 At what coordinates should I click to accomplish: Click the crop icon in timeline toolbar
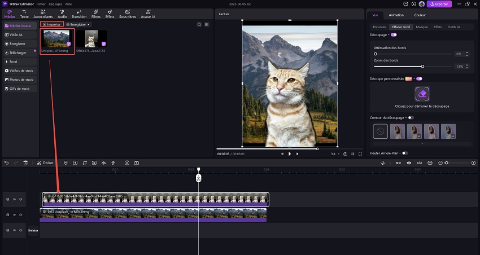click(85, 163)
